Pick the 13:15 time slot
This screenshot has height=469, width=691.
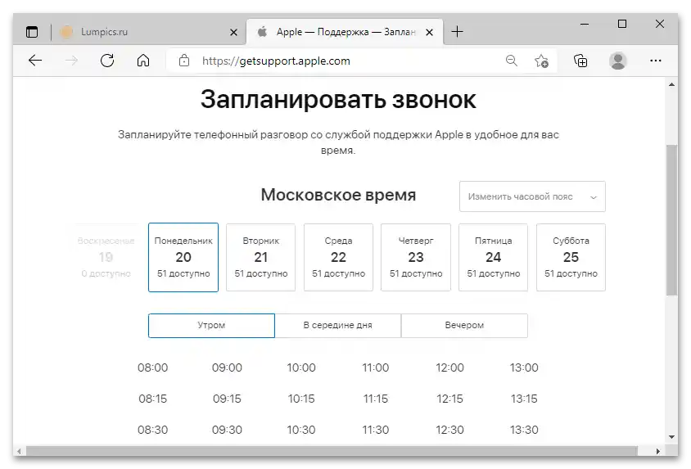coord(524,399)
